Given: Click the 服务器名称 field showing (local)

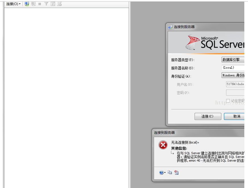Looking at the screenshot, I should point(233,67).
